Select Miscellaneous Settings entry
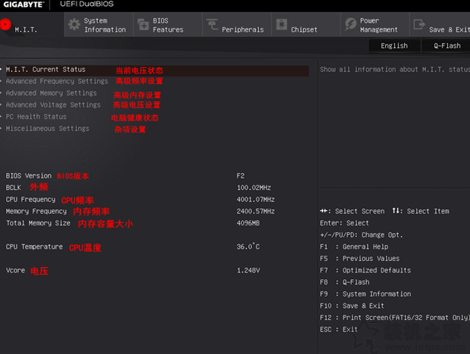This screenshot has height=354, width=470. 47,129
